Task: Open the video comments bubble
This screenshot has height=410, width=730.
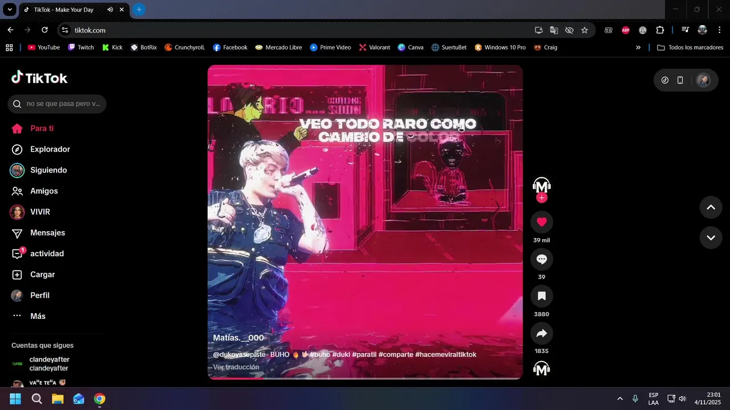Action: click(x=542, y=259)
